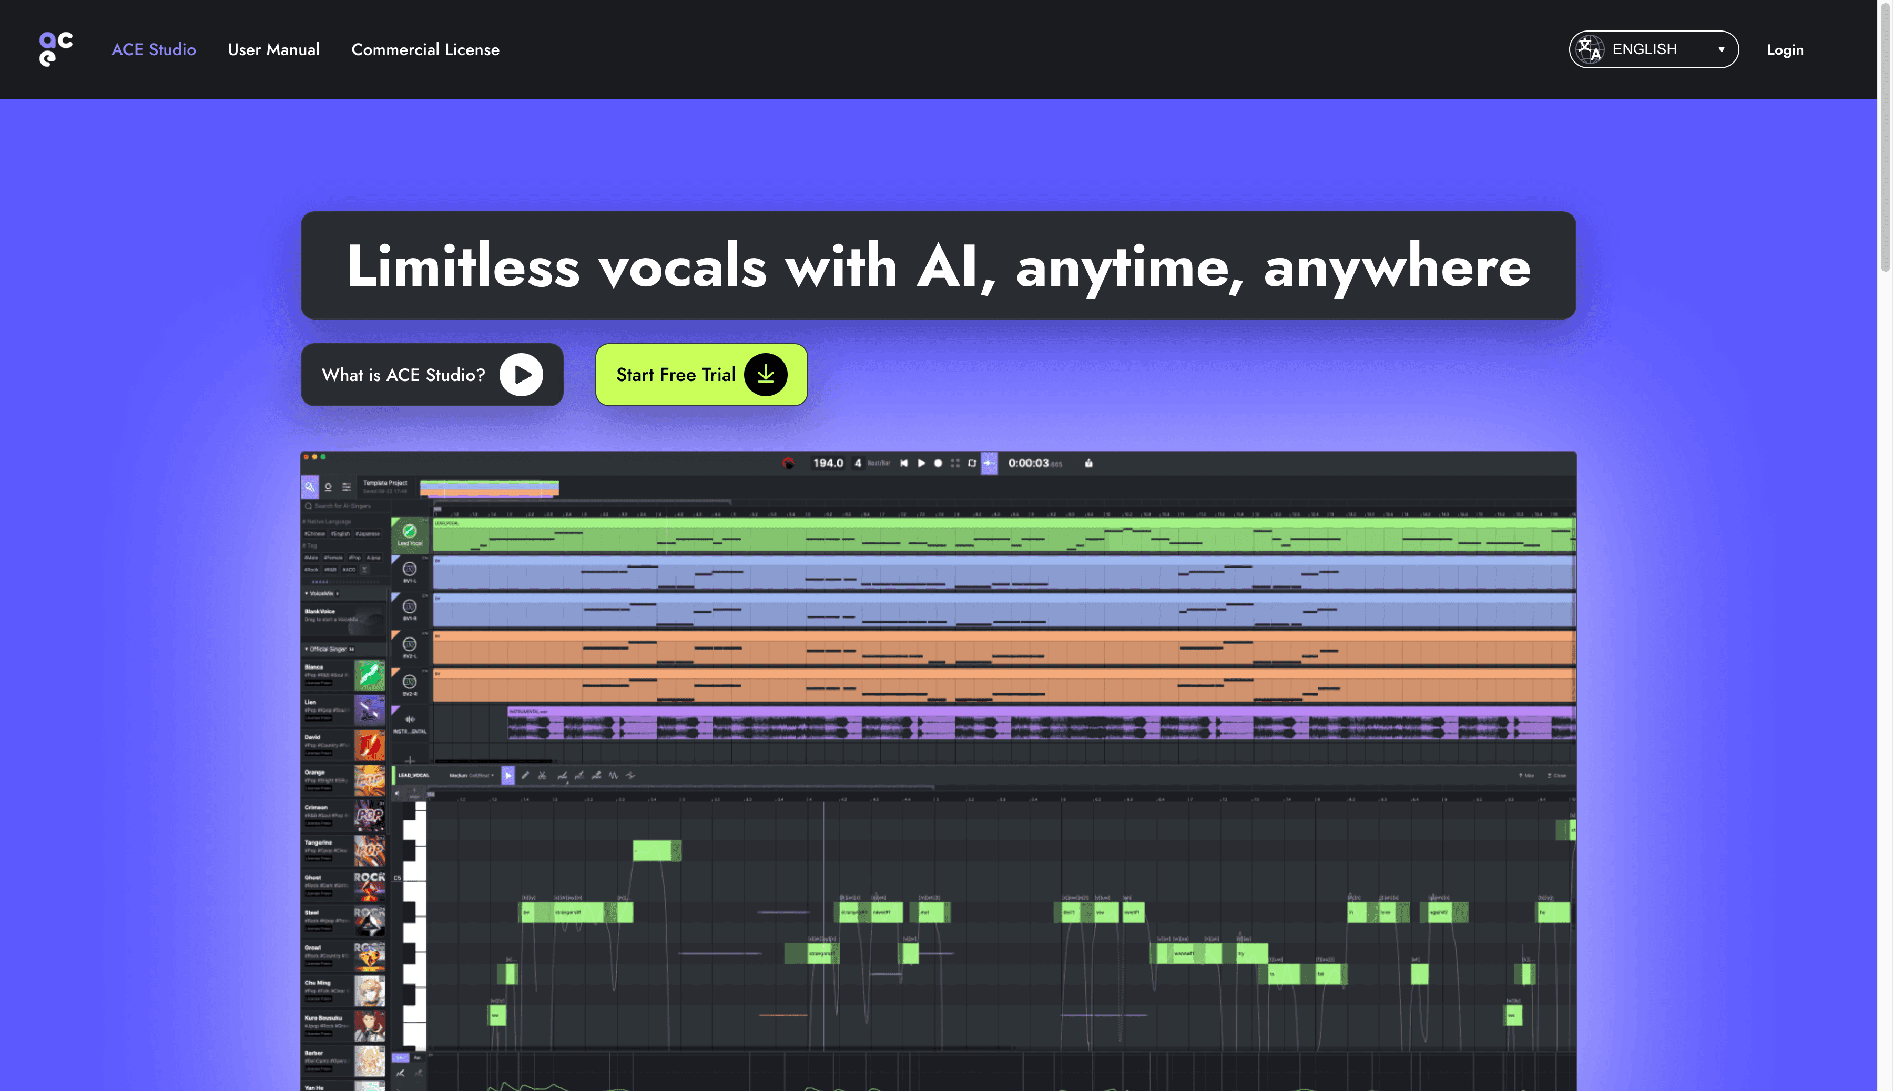Click the ACE logo in header
The height and width of the screenshot is (1091, 1893).
tap(56, 49)
